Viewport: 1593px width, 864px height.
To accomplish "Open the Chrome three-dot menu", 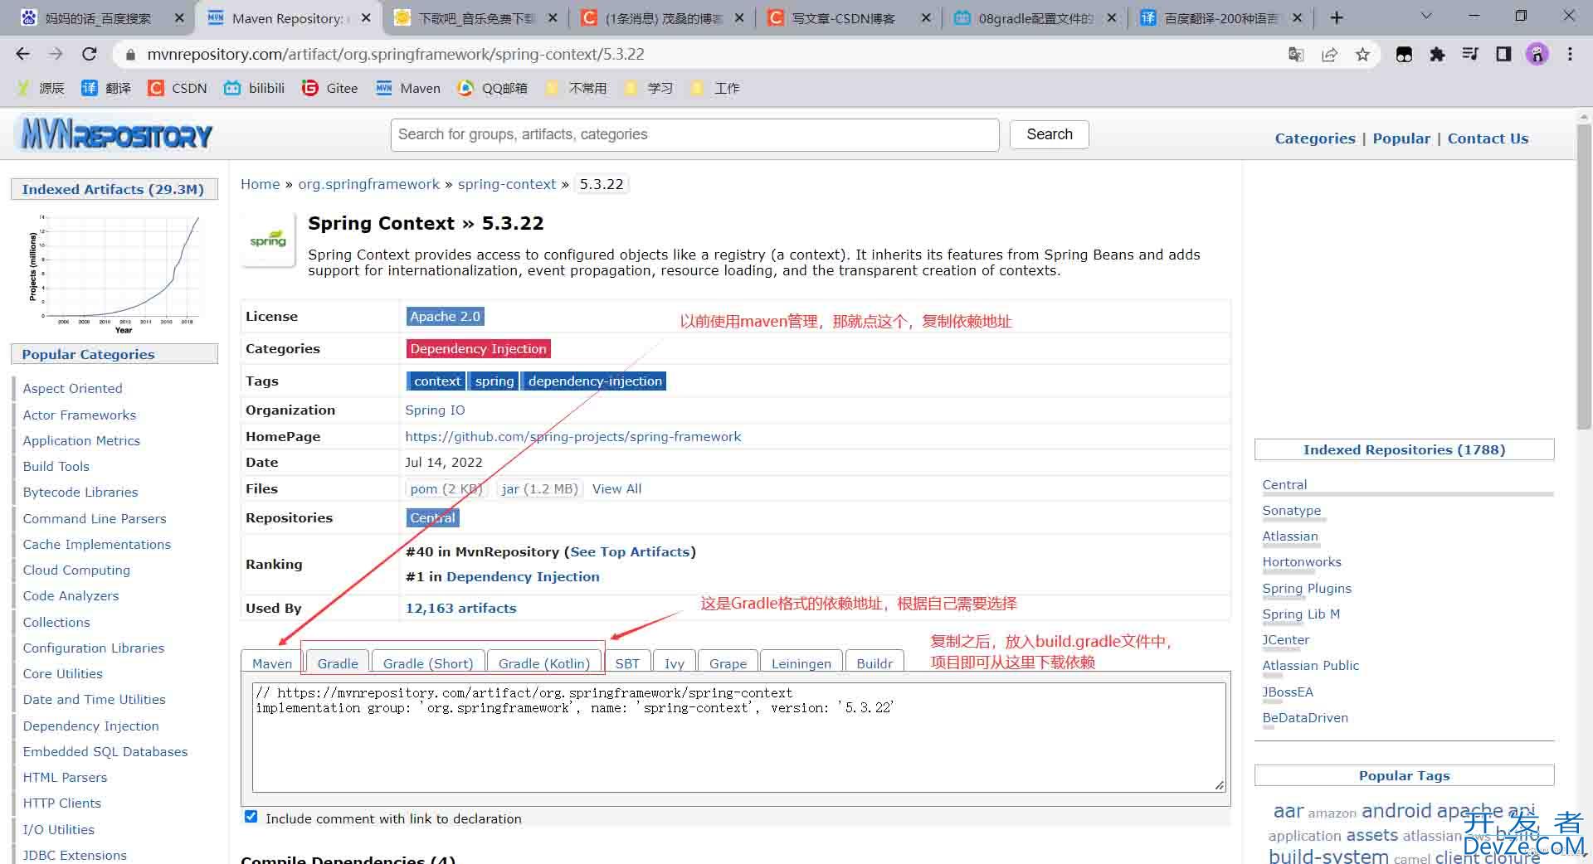I will click(x=1570, y=54).
